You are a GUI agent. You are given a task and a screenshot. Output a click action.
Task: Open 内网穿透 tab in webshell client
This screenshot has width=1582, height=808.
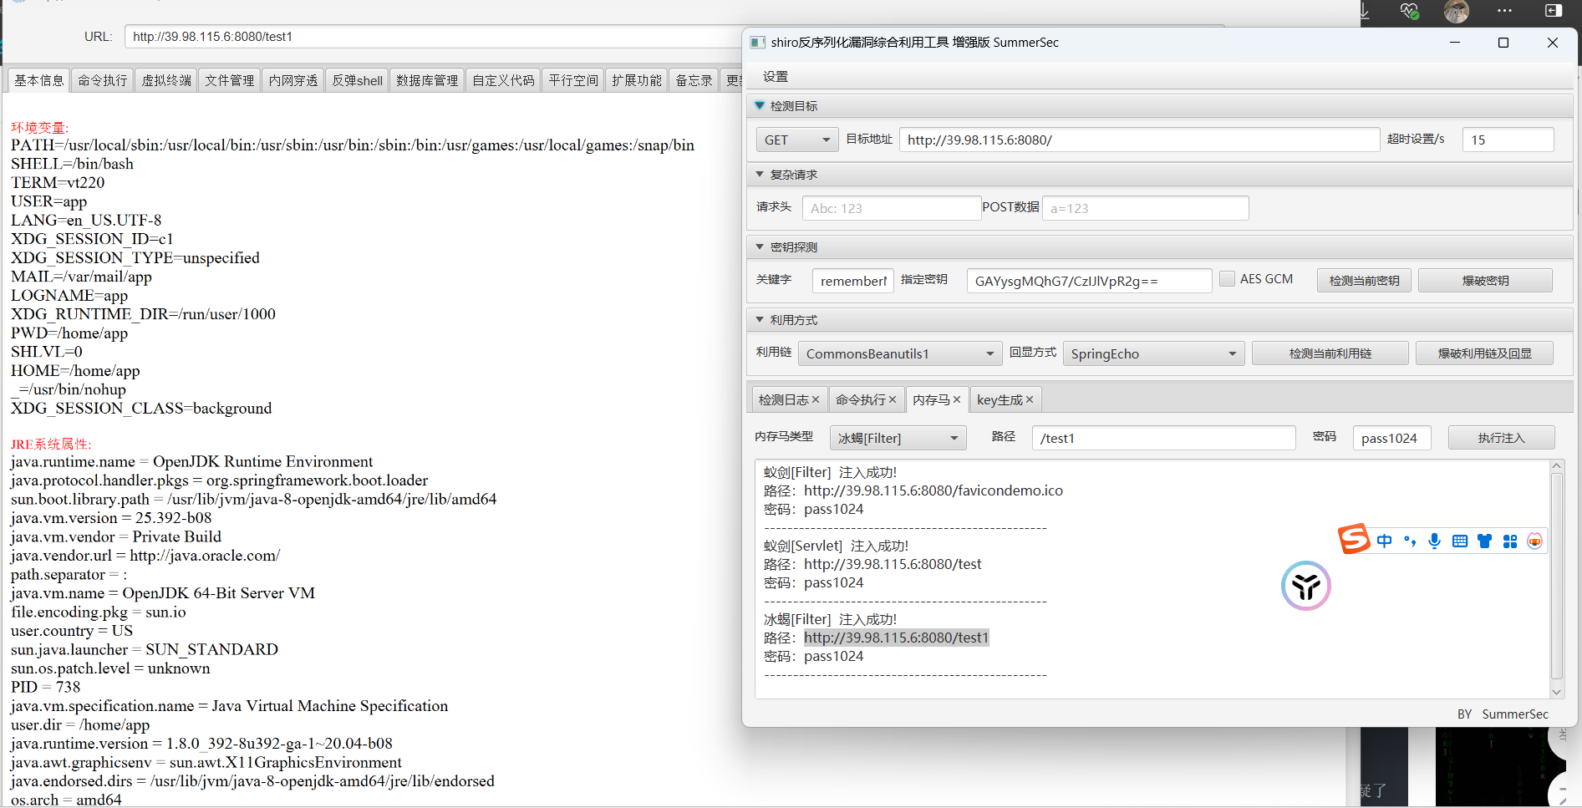click(x=293, y=80)
